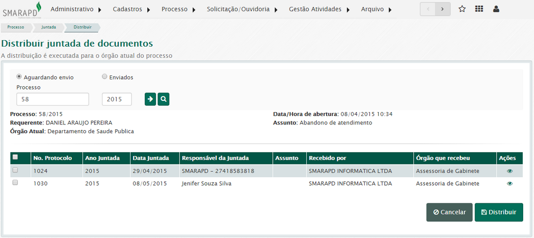Click the favorites star icon

point(462,9)
